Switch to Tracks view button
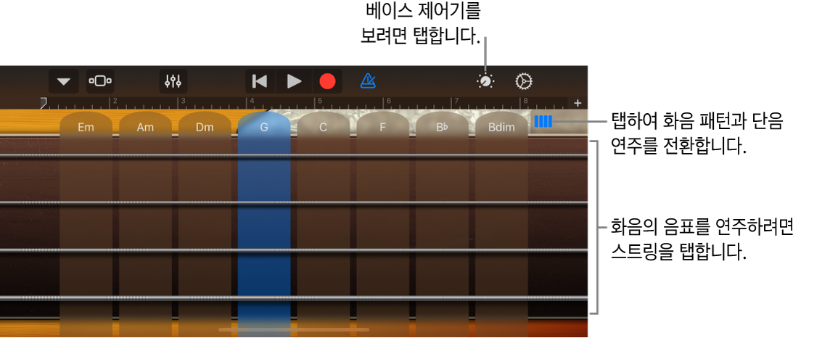The width and height of the screenshot is (830, 338). click(100, 81)
